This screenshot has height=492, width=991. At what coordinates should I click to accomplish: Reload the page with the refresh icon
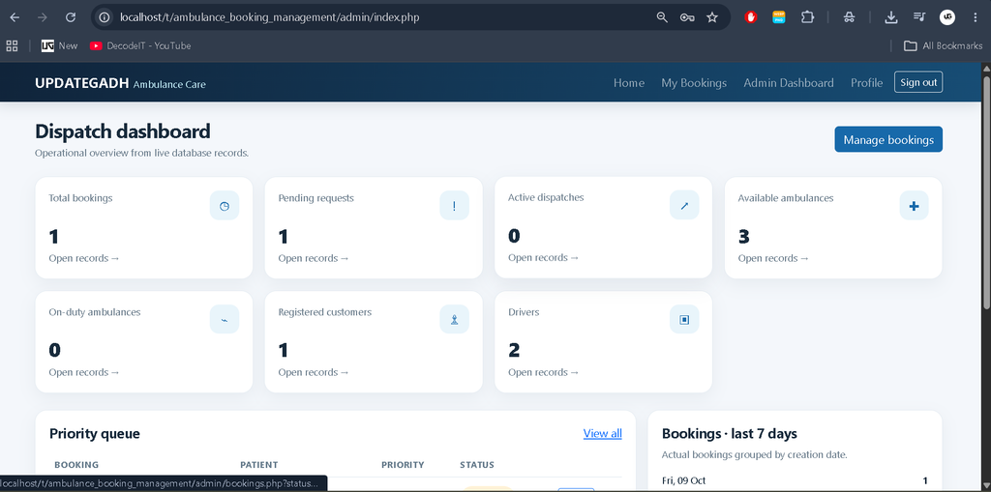(x=71, y=17)
